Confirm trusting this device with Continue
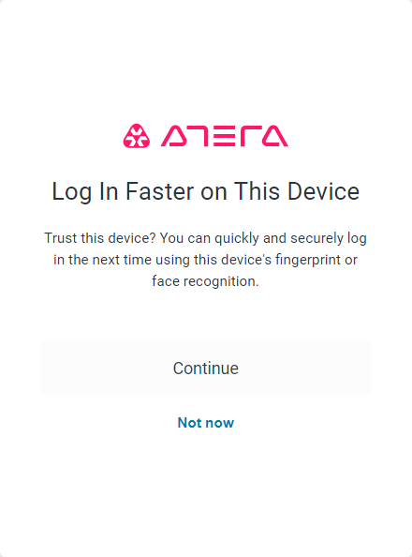This screenshot has width=412, height=557. [206, 368]
